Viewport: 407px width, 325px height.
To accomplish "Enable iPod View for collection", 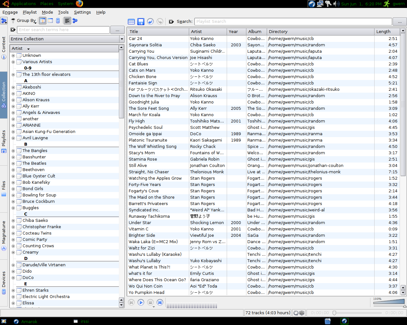I will coord(58,21).
